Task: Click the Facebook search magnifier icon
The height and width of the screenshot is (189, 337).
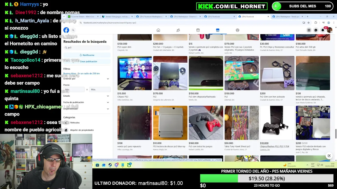Action: 73,30
